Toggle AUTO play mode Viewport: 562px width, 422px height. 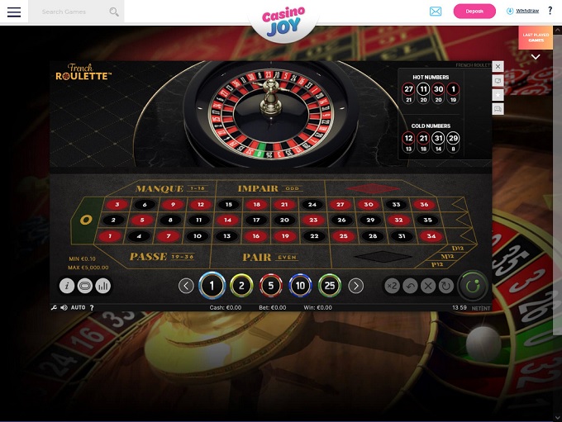tap(79, 308)
